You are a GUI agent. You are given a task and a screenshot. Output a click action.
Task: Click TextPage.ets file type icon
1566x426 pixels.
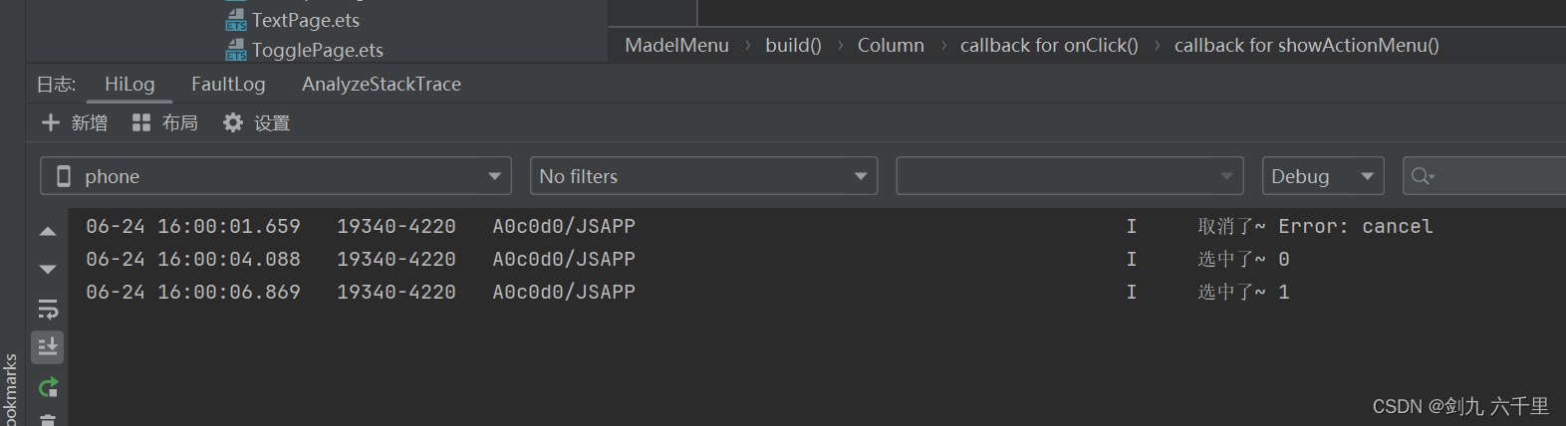[x=236, y=20]
